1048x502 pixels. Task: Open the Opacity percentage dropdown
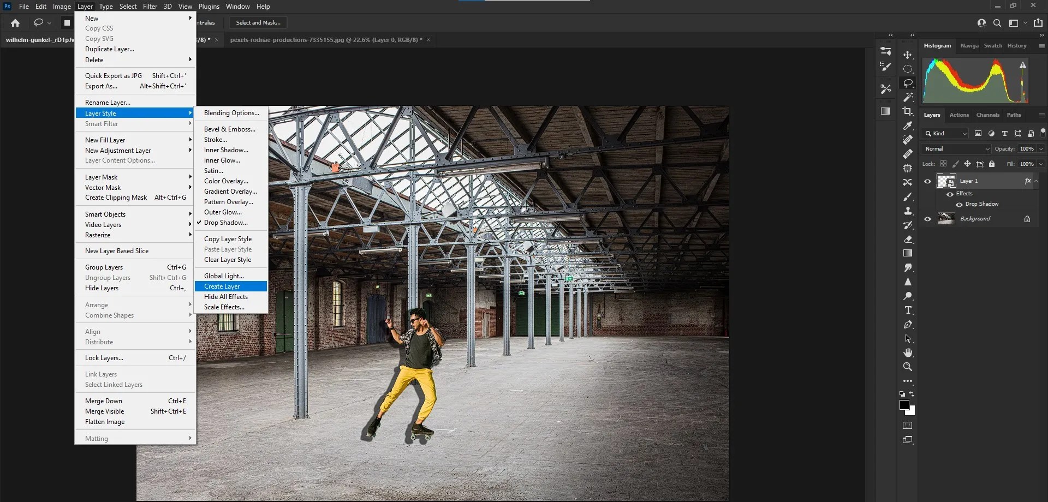1041,148
